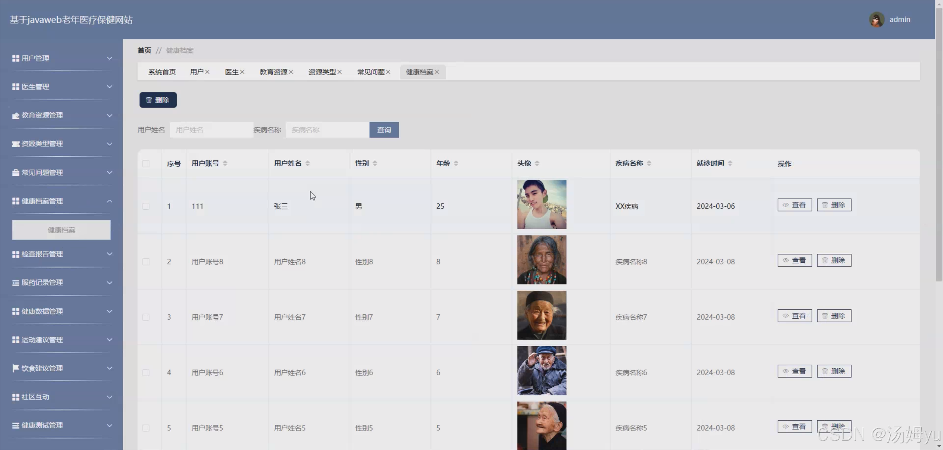Click 饮食建议管理 flag icon
The width and height of the screenshot is (943, 450).
[x=15, y=368]
